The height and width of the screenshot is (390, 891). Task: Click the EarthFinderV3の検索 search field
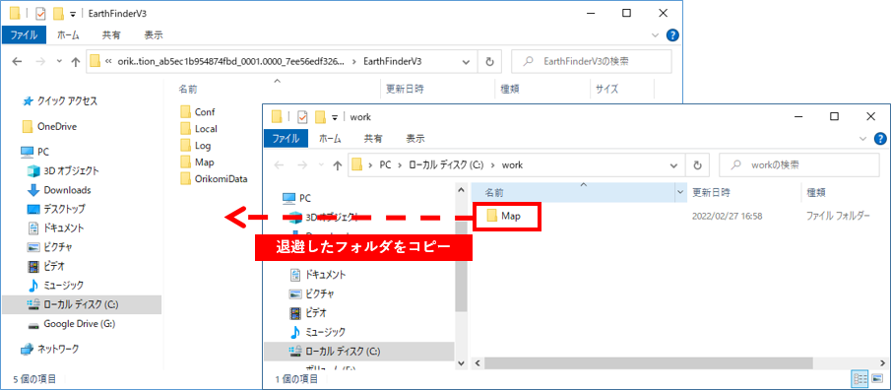pos(592,61)
